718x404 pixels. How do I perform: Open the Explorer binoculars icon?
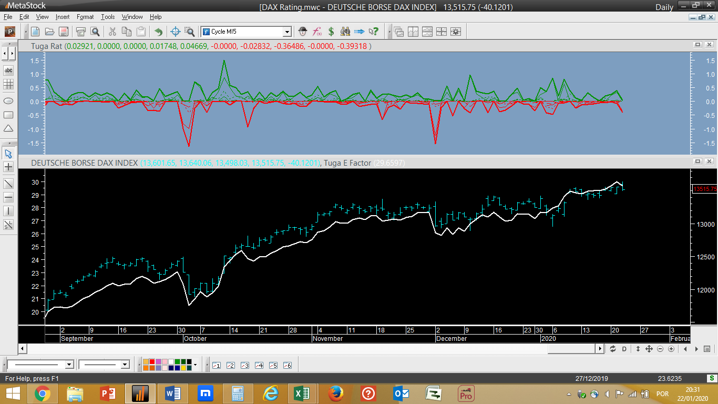click(x=345, y=32)
